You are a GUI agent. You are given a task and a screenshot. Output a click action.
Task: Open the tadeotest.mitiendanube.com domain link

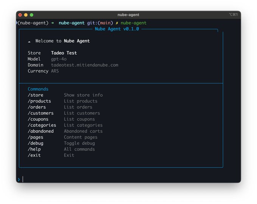point(85,65)
